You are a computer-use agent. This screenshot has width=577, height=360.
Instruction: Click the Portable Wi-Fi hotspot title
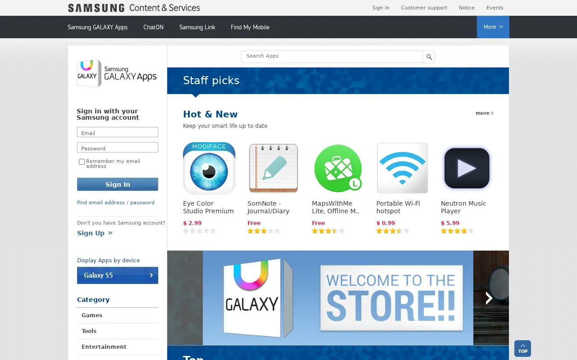click(398, 207)
